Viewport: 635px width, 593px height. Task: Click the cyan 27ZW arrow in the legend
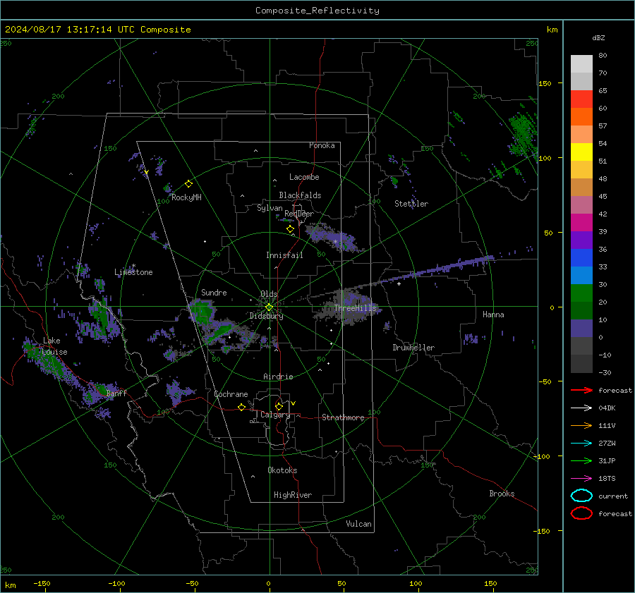[x=581, y=444]
